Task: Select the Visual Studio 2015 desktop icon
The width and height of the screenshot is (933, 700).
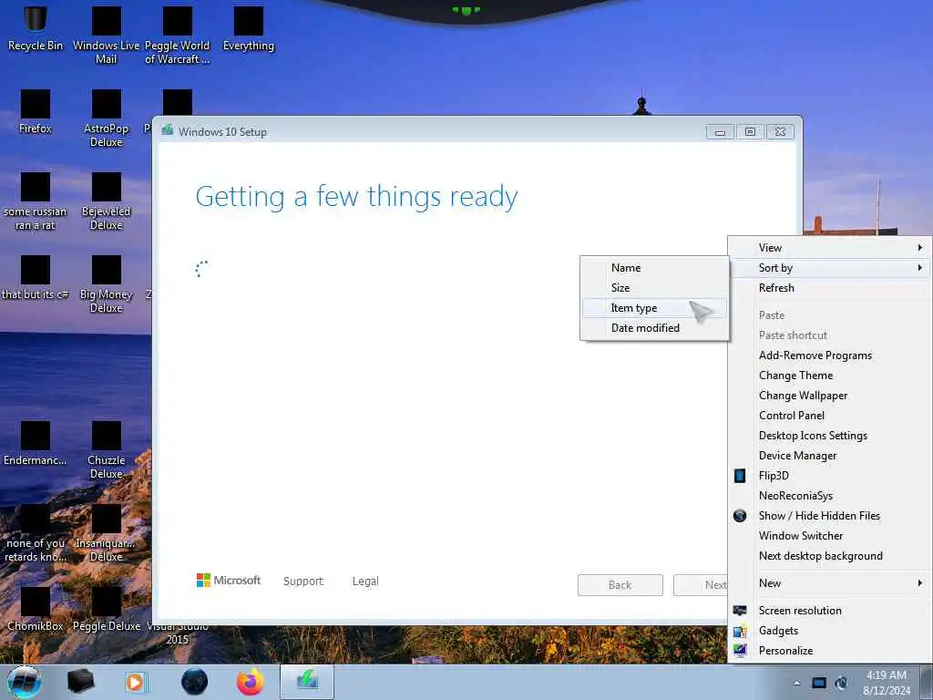Action: click(178, 633)
